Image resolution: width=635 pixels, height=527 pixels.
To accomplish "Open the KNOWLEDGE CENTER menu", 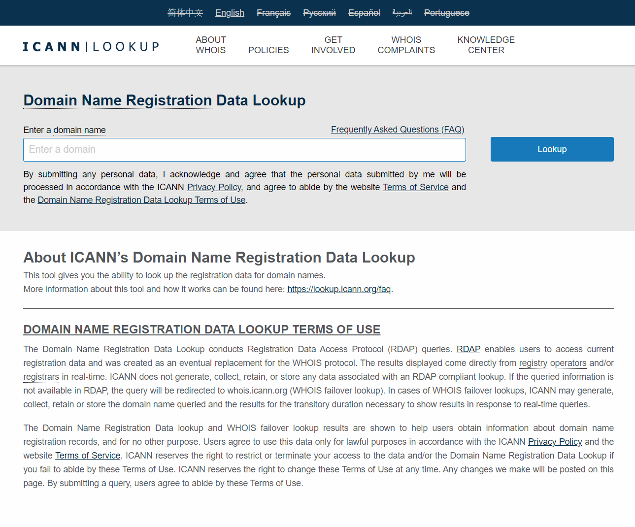I will tap(486, 45).
